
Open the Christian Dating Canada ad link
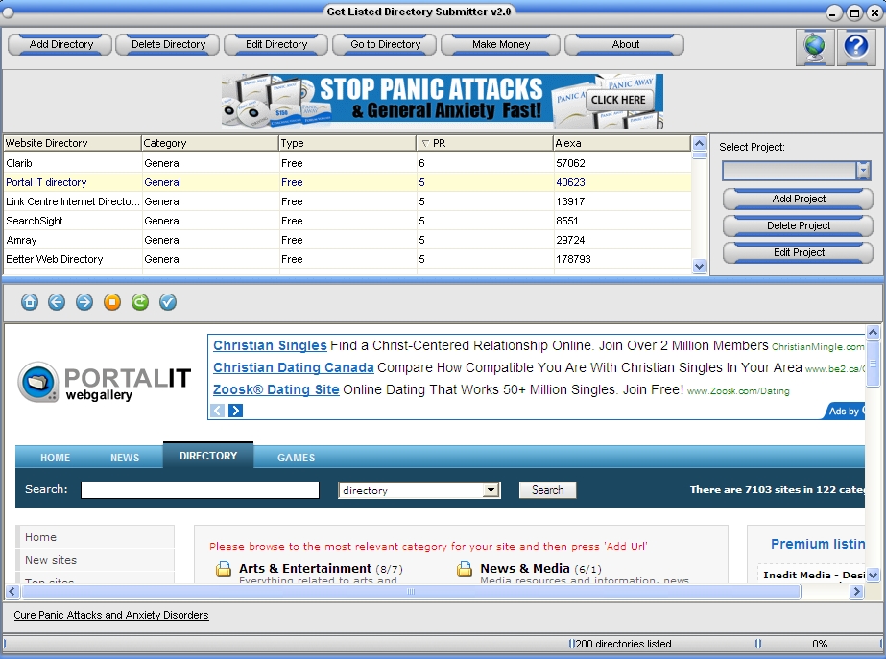point(294,367)
